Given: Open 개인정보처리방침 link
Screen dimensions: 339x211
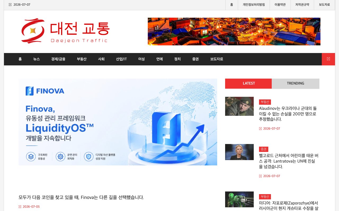Looking at the screenshot, I should [254, 5].
